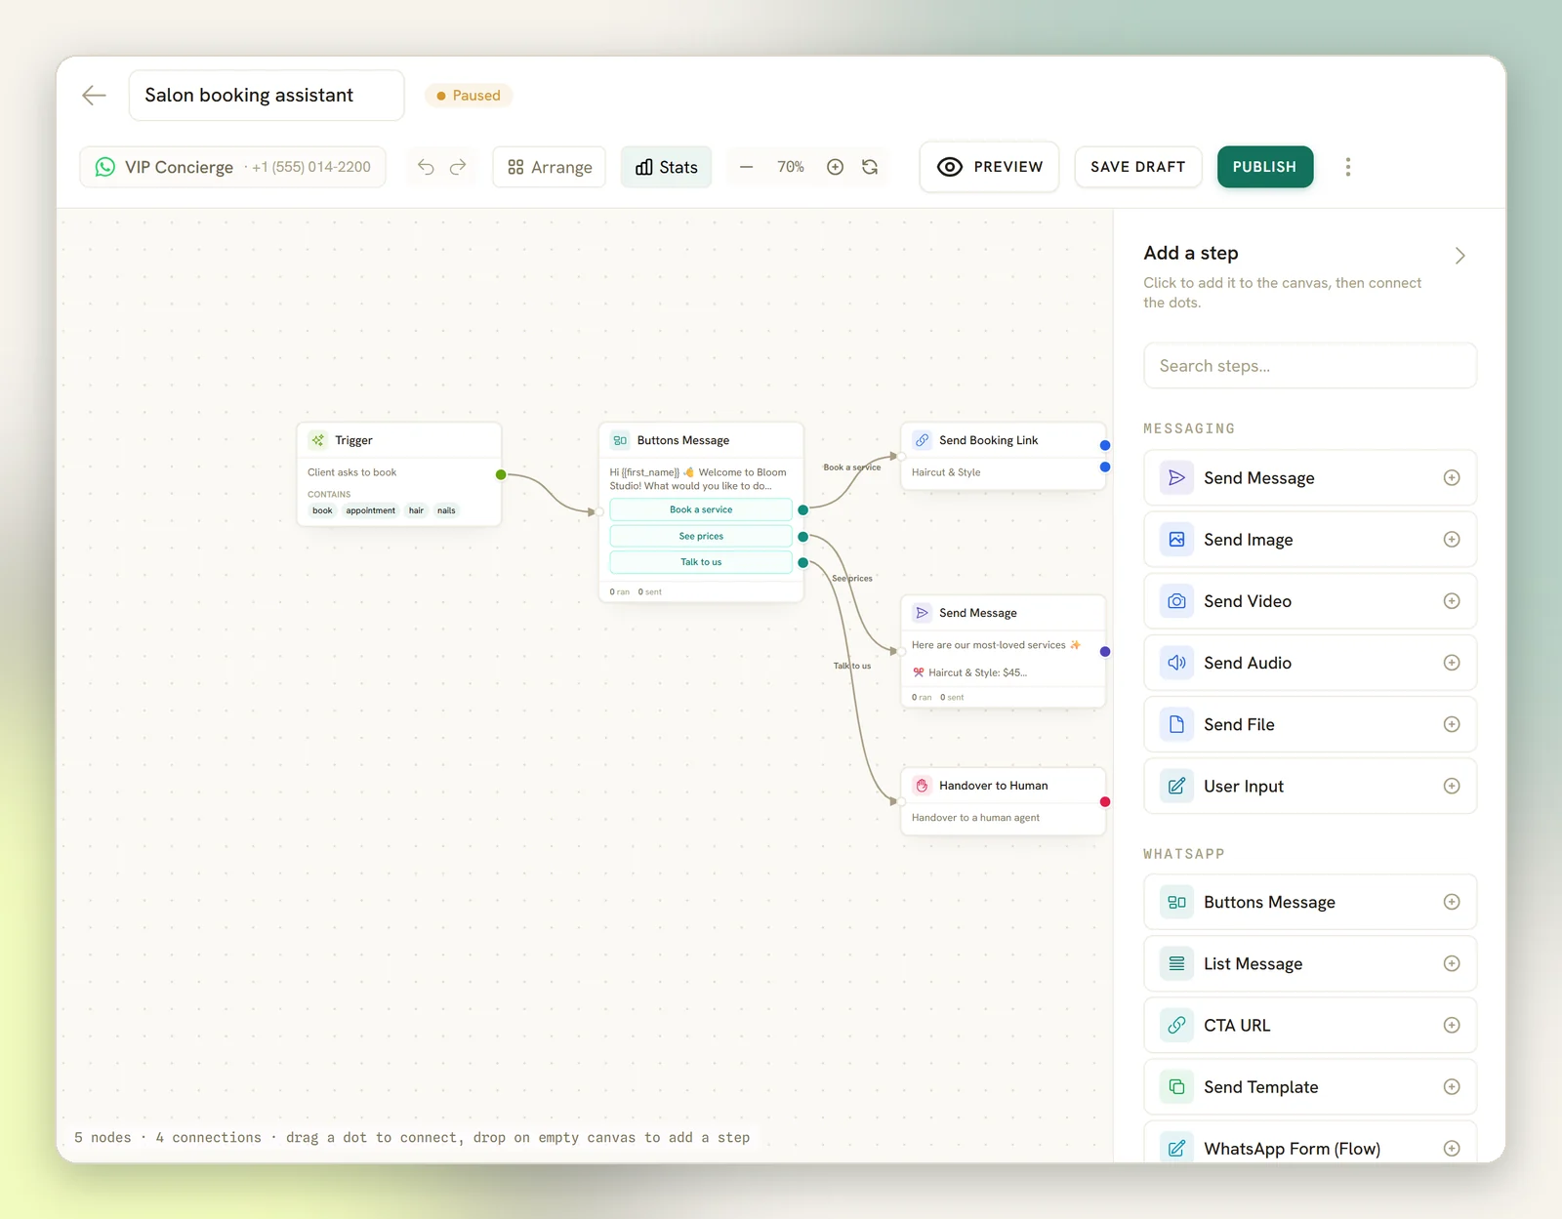Viewport: 1562px width, 1219px height.
Task: Select the Handover to Human node
Action: tap(1004, 801)
